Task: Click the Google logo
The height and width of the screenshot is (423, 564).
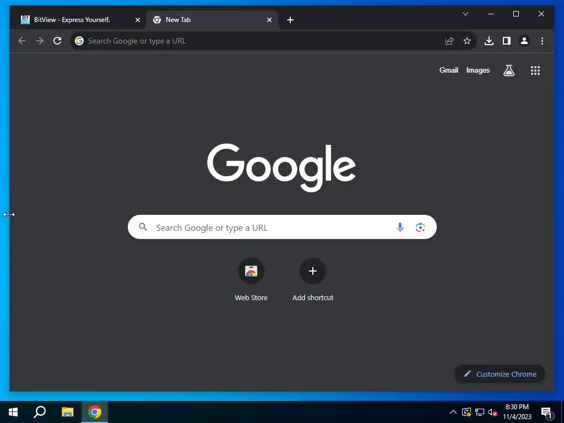Action: point(281,167)
